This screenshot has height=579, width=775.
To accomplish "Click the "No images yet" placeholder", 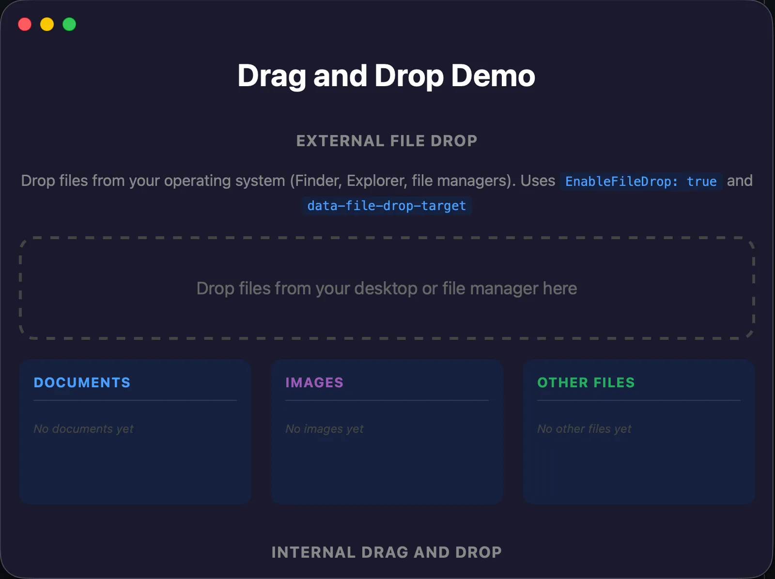I will coord(325,429).
